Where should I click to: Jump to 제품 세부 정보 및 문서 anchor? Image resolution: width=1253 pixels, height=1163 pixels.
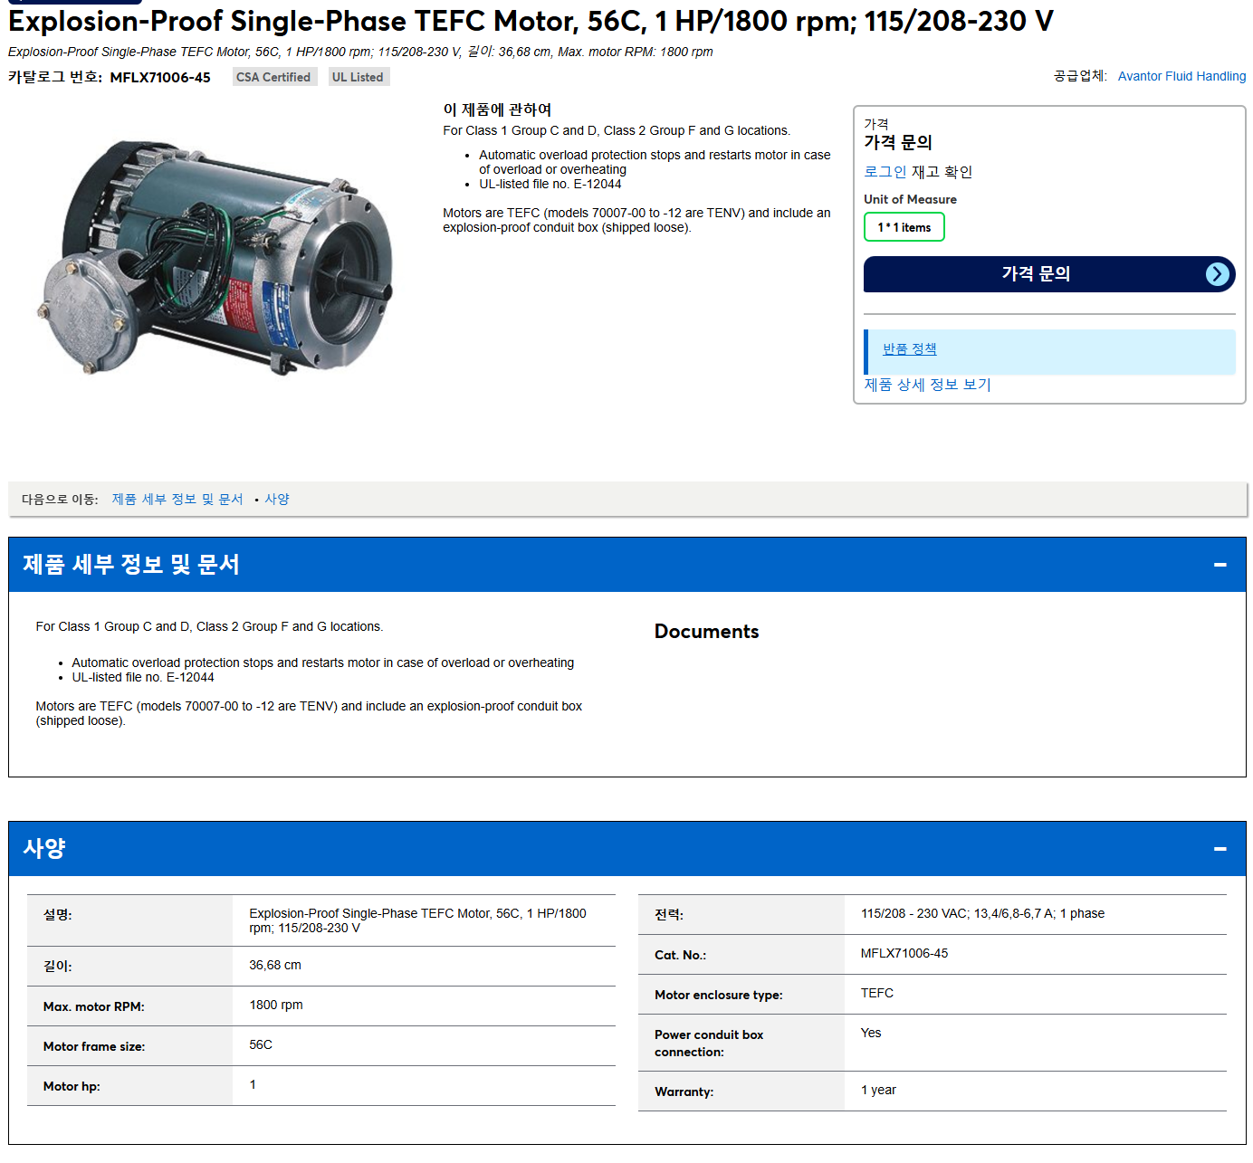177,500
